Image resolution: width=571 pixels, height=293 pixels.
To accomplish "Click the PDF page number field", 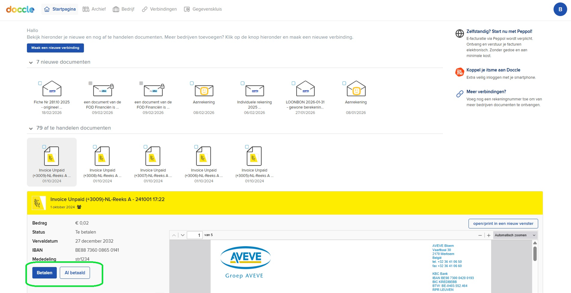I will pos(194,235).
